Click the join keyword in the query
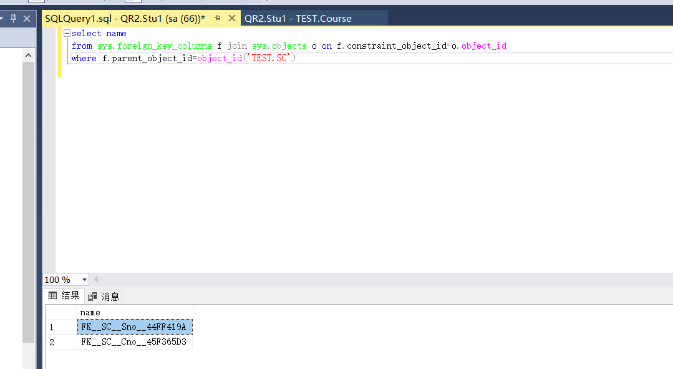The image size is (673, 369). click(x=238, y=46)
